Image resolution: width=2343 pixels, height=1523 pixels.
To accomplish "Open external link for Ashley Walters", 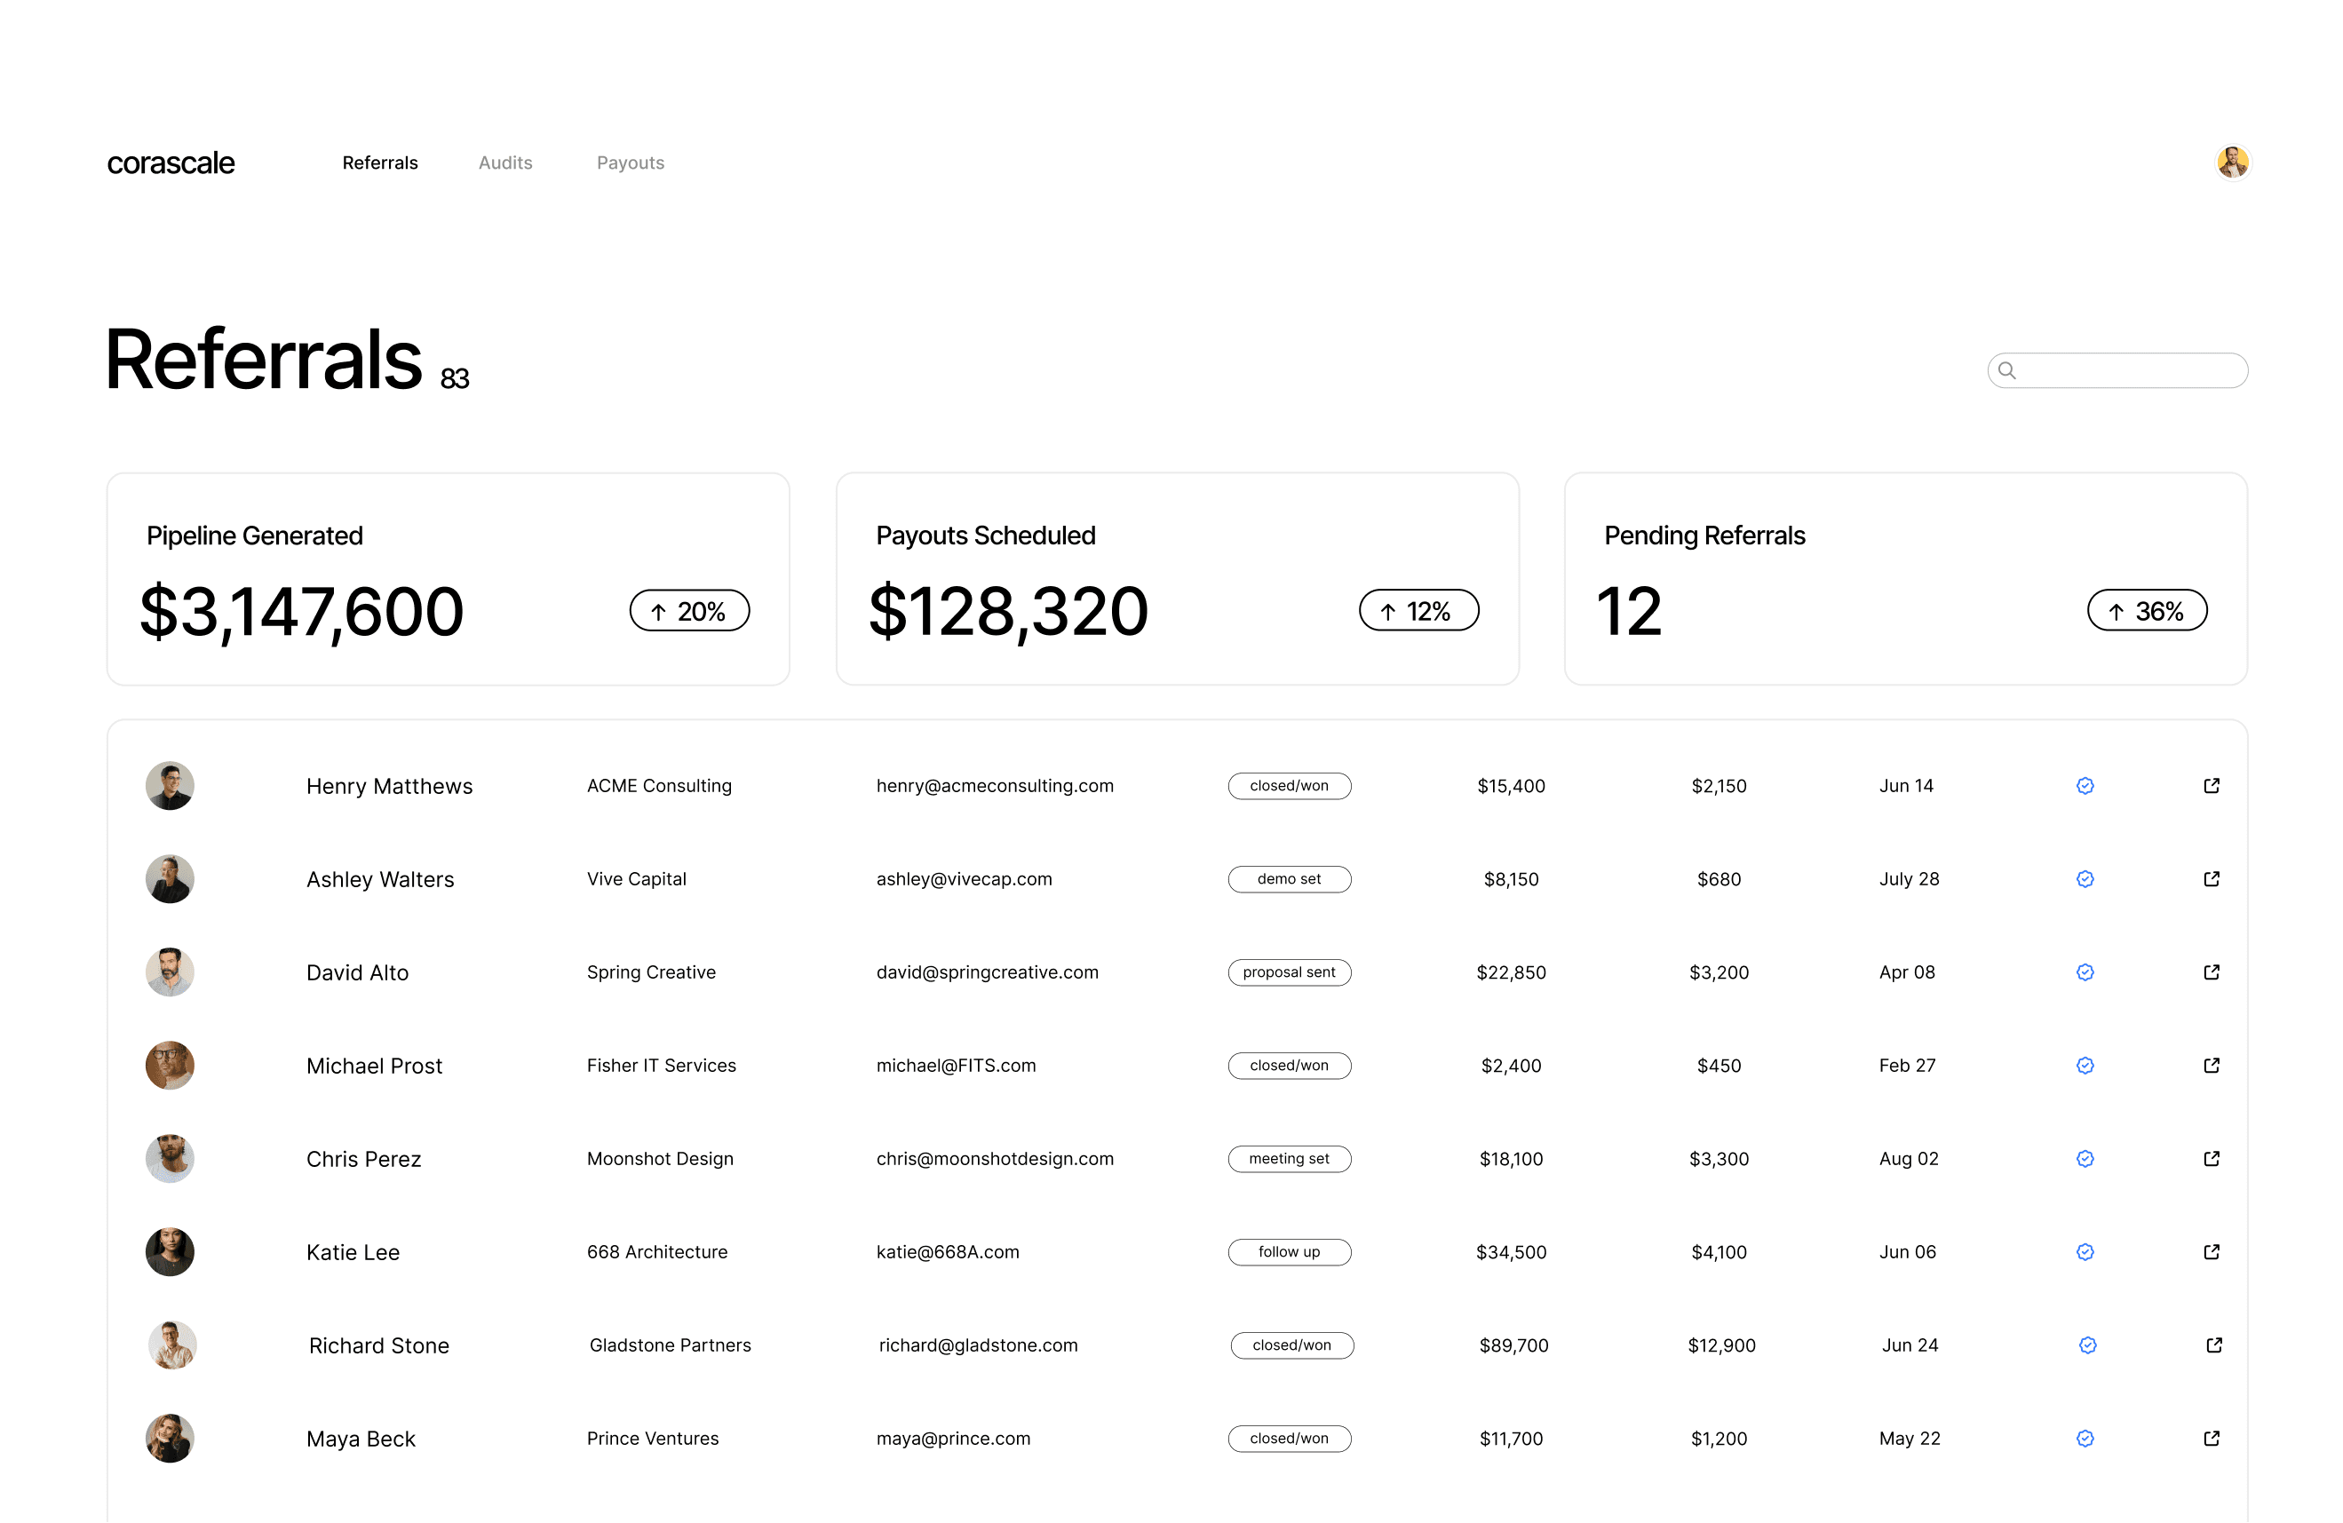I will pyautogui.click(x=2211, y=879).
